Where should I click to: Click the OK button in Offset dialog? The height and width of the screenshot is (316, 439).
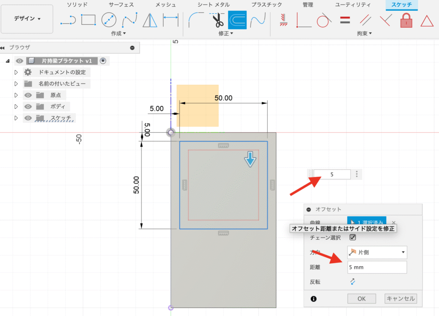[361, 298]
